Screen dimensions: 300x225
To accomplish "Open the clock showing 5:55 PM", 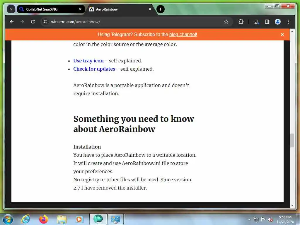I will (285, 219).
